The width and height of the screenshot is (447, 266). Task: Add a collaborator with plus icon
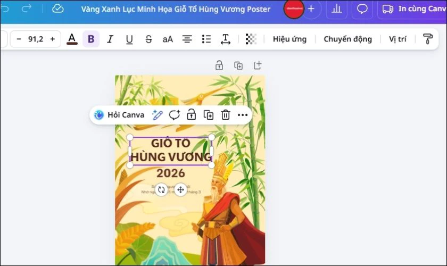[x=311, y=9]
